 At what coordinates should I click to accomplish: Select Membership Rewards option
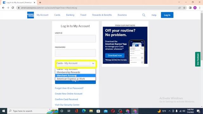pos(75,72)
